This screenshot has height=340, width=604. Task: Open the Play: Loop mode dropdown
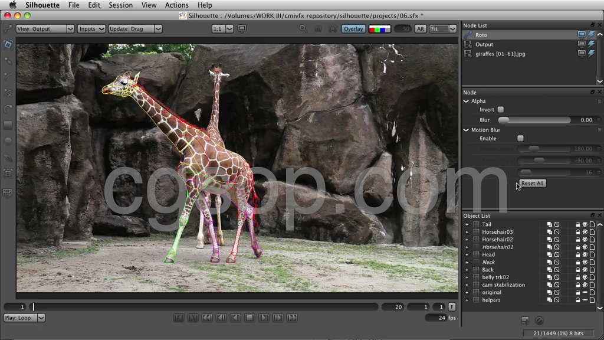tap(24, 318)
